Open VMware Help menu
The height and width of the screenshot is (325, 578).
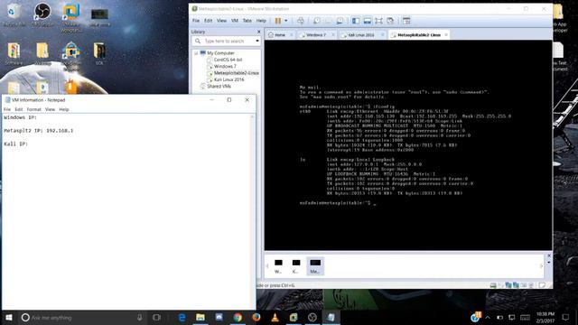coord(261,21)
